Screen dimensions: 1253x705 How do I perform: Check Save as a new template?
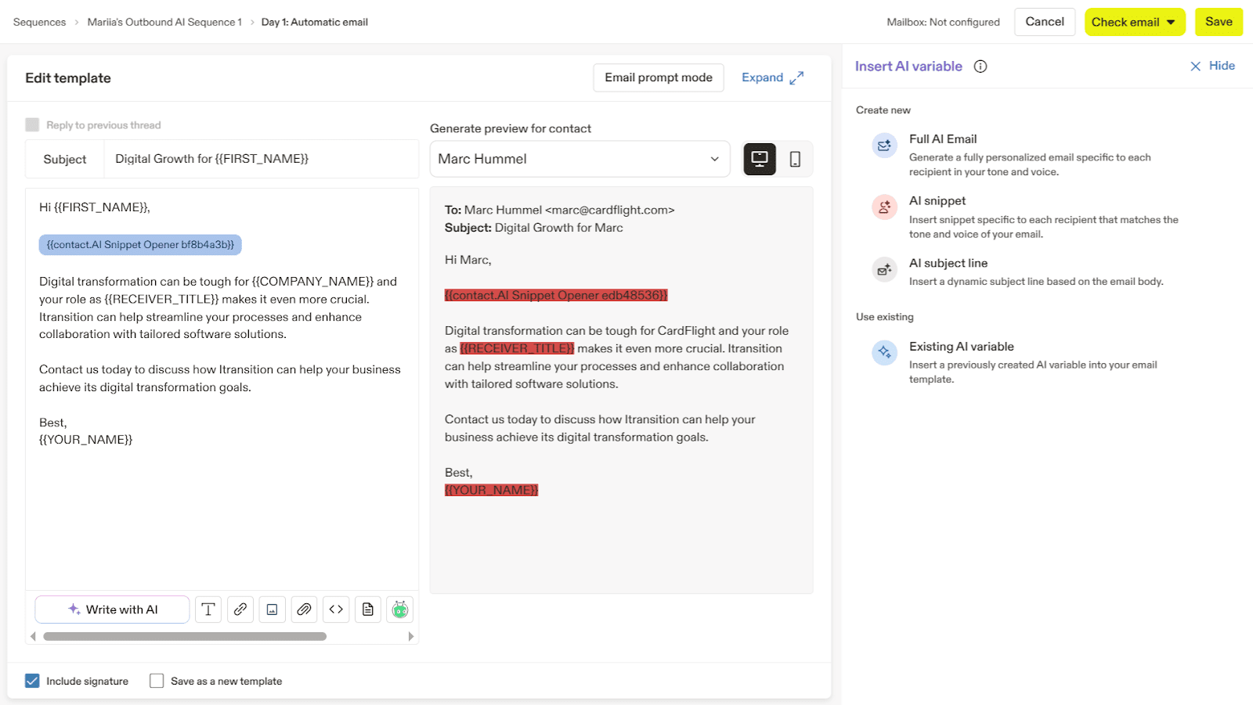157,681
